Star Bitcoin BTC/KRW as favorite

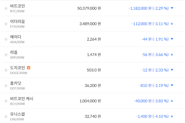pyautogui.click(x=6, y=8)
